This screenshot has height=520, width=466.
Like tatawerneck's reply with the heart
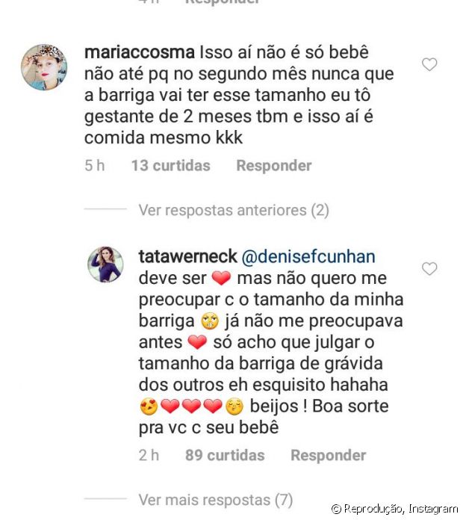[429, 268]
